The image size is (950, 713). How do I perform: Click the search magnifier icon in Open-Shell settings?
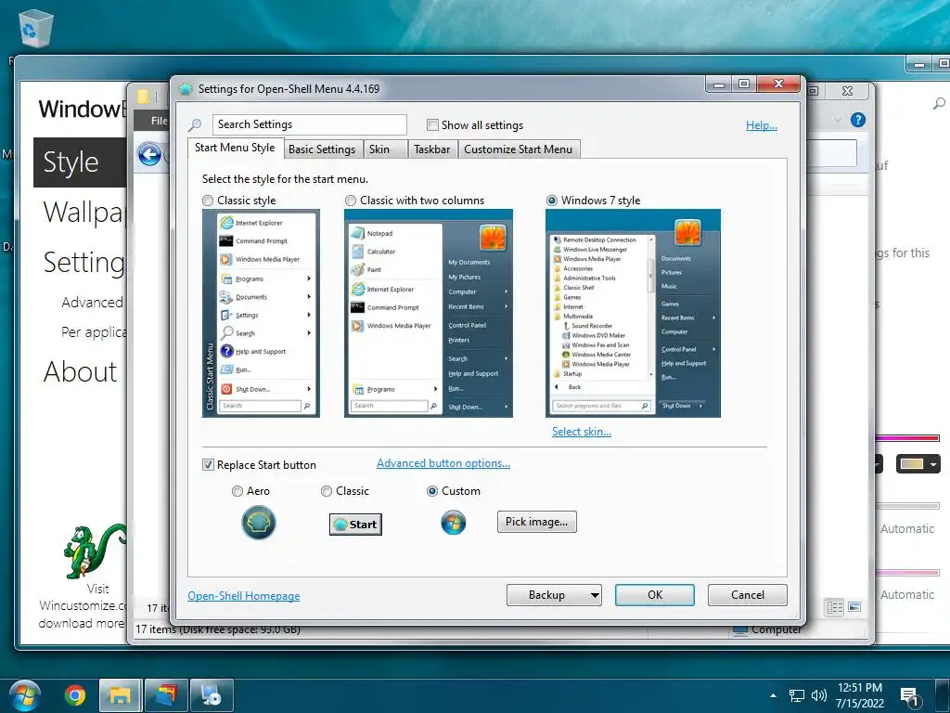click(x=195, y=125)
